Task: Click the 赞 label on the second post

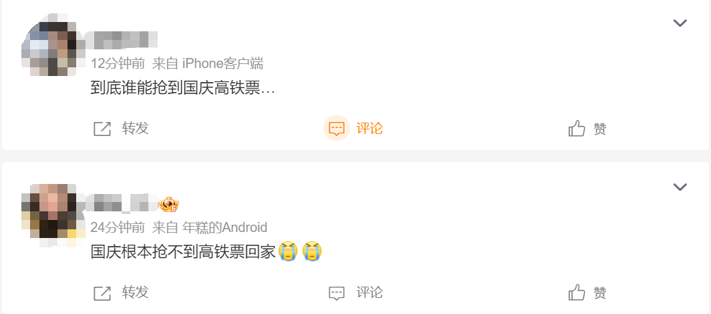Action: coord(600,293)
